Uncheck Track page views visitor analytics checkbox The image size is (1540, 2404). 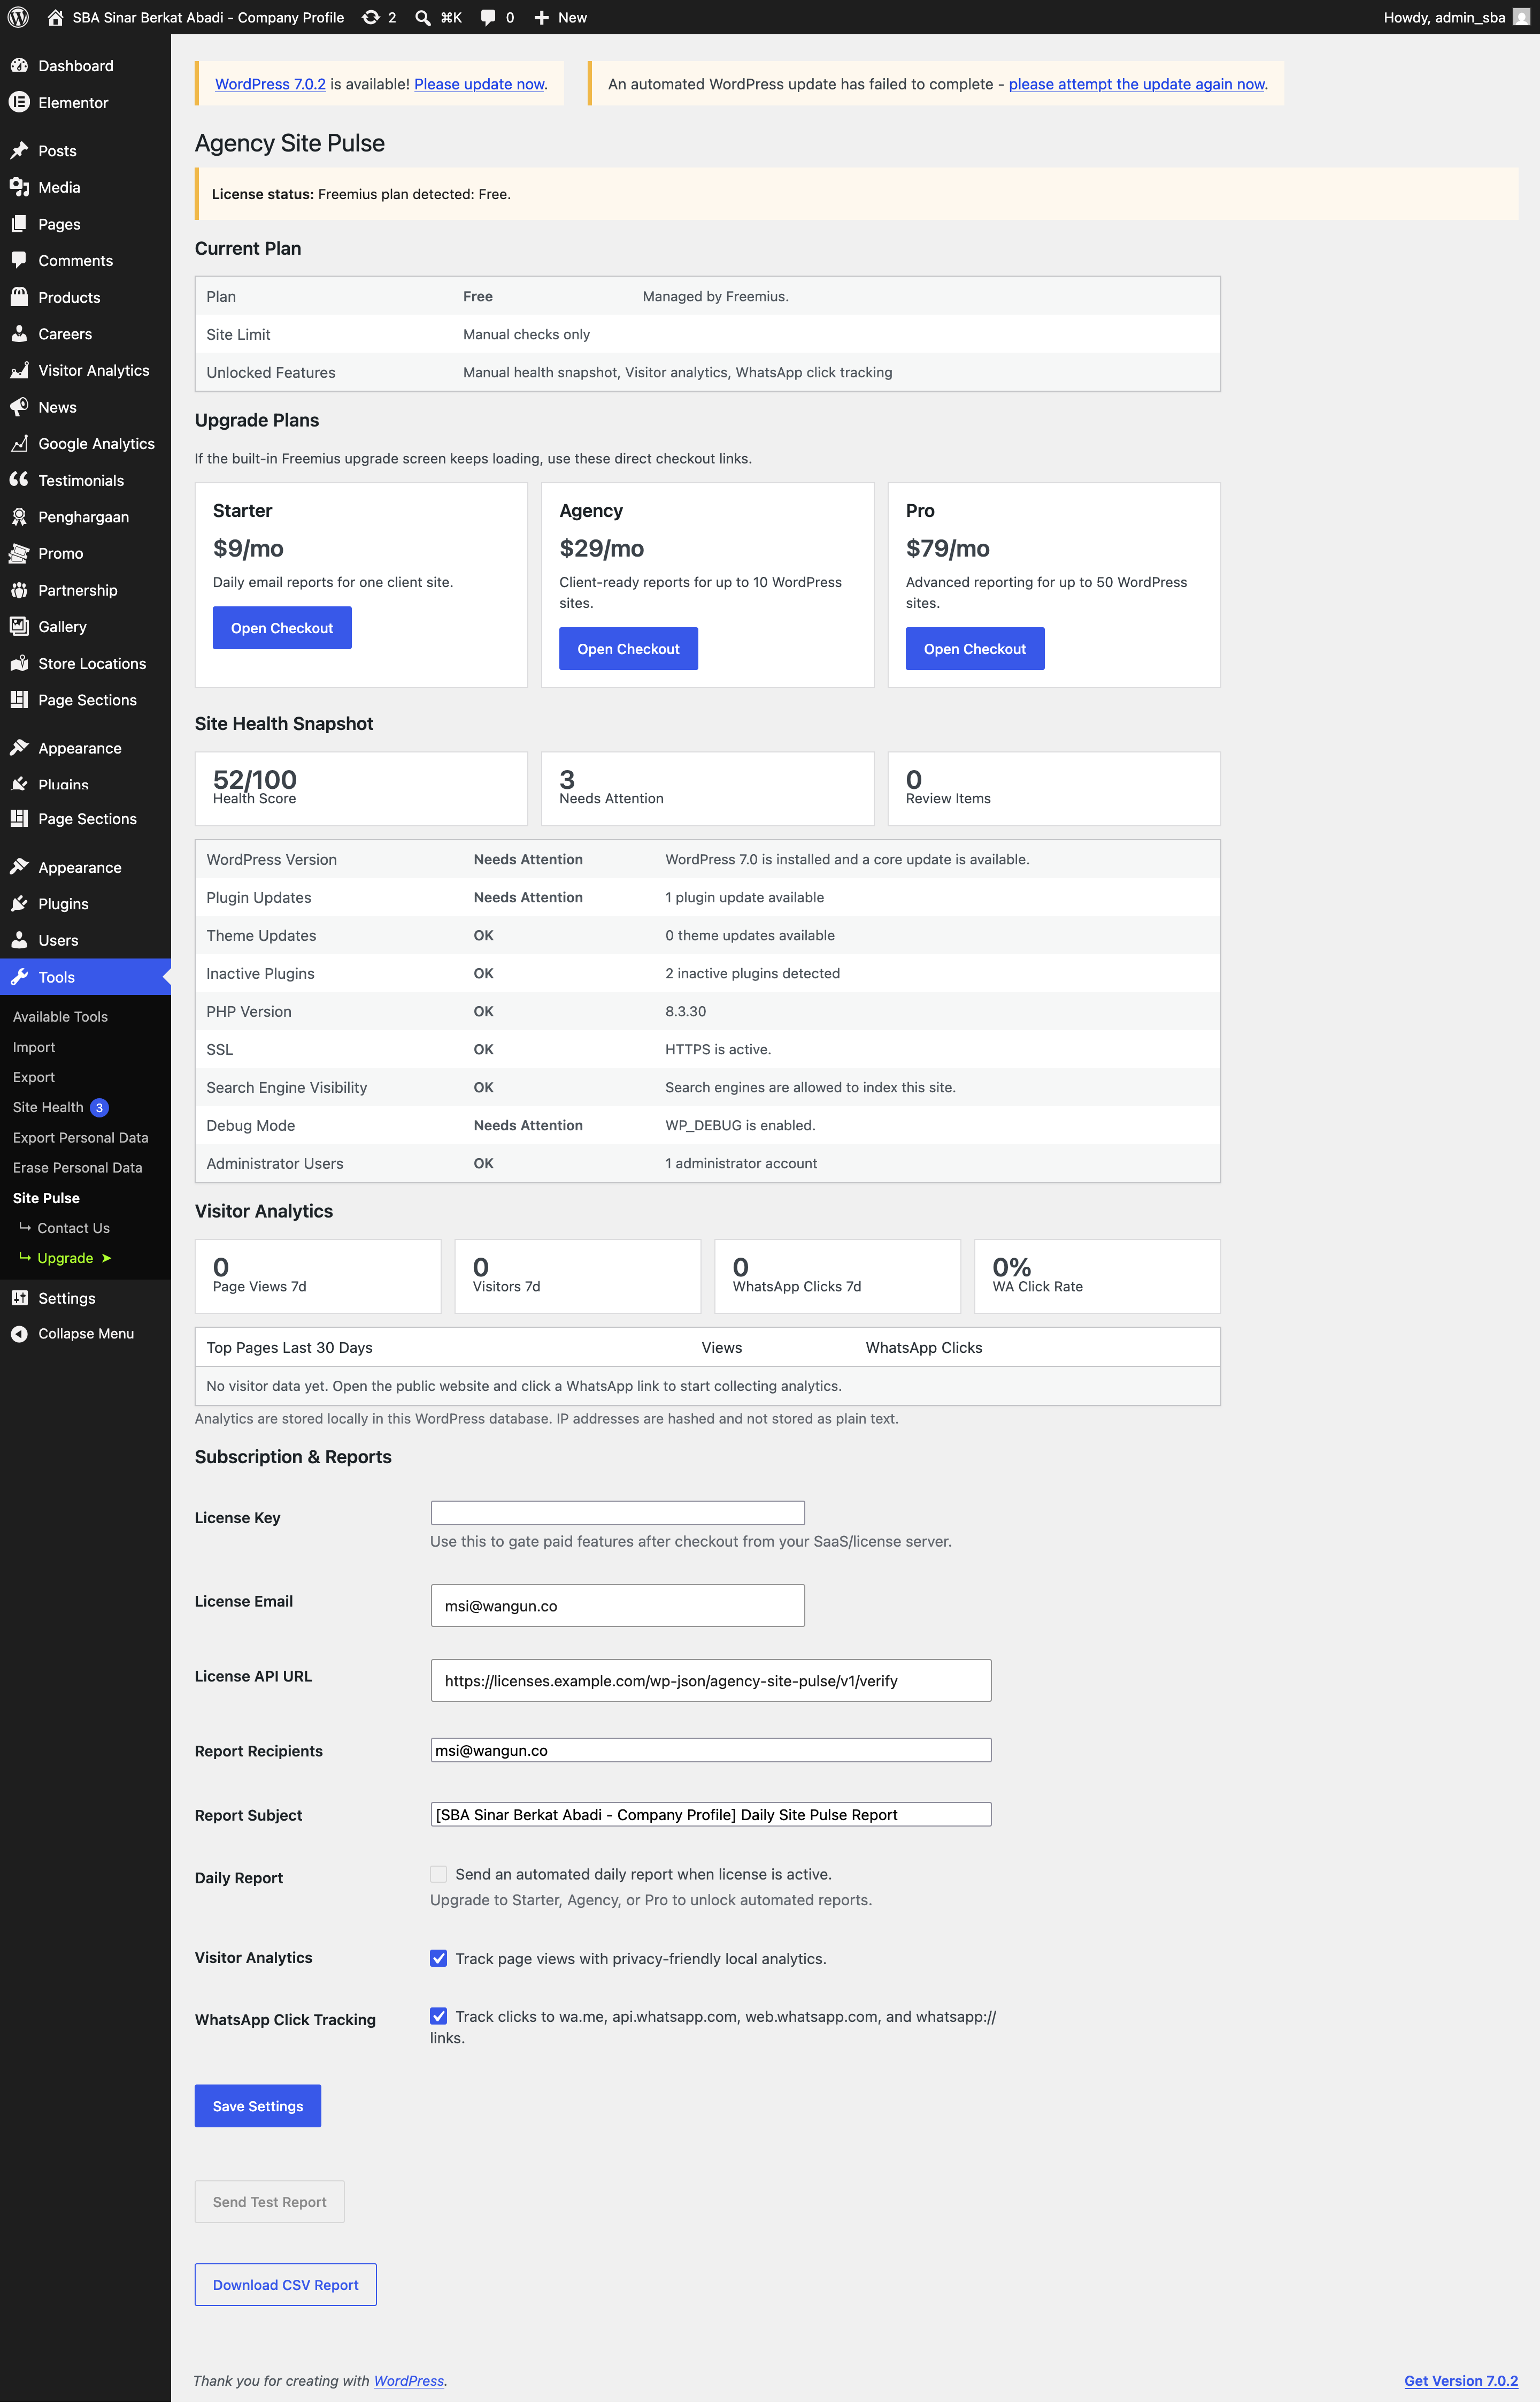click(x=438, y=1959)
